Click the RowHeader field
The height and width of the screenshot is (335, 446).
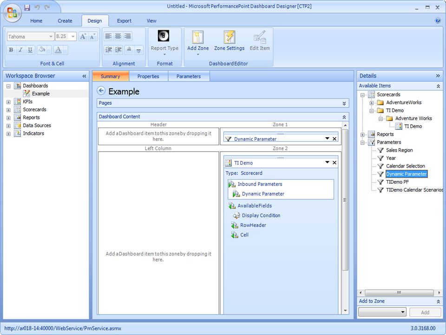(x=253, y=225)
